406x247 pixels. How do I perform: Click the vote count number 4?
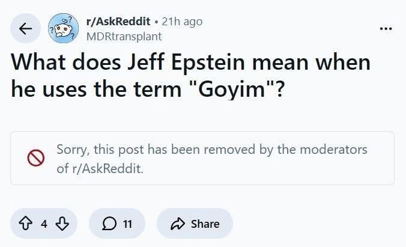click(44, 224)
